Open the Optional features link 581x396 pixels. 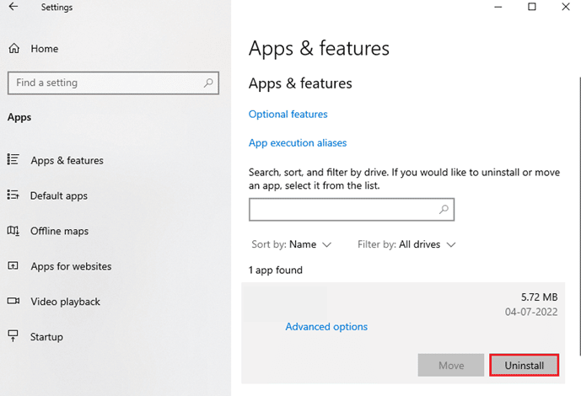pyautogui.click(x=288, y=114)
